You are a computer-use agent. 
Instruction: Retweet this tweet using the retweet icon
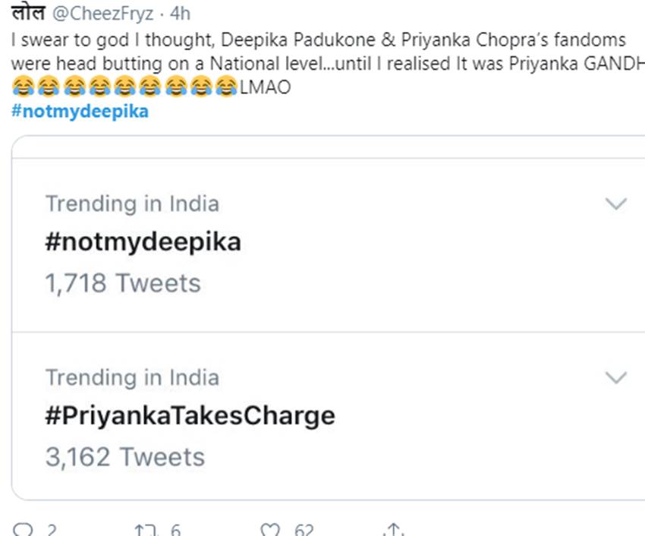coord(143,531)
